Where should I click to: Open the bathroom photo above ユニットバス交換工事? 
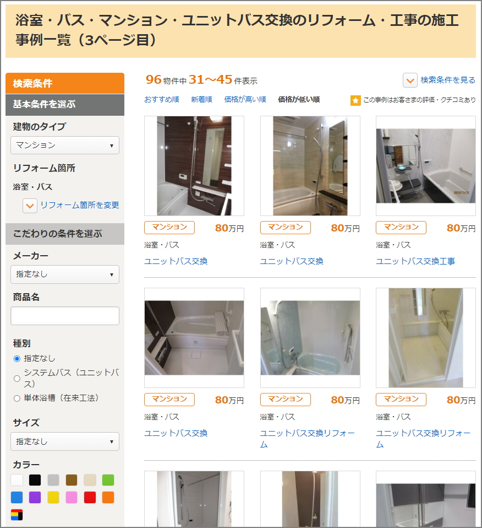click(426, 166)
